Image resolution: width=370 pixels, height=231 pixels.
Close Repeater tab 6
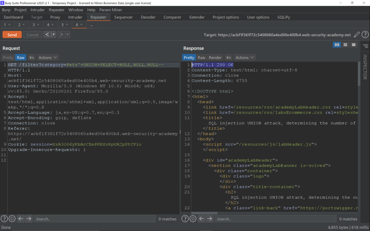tap(81, 25)
